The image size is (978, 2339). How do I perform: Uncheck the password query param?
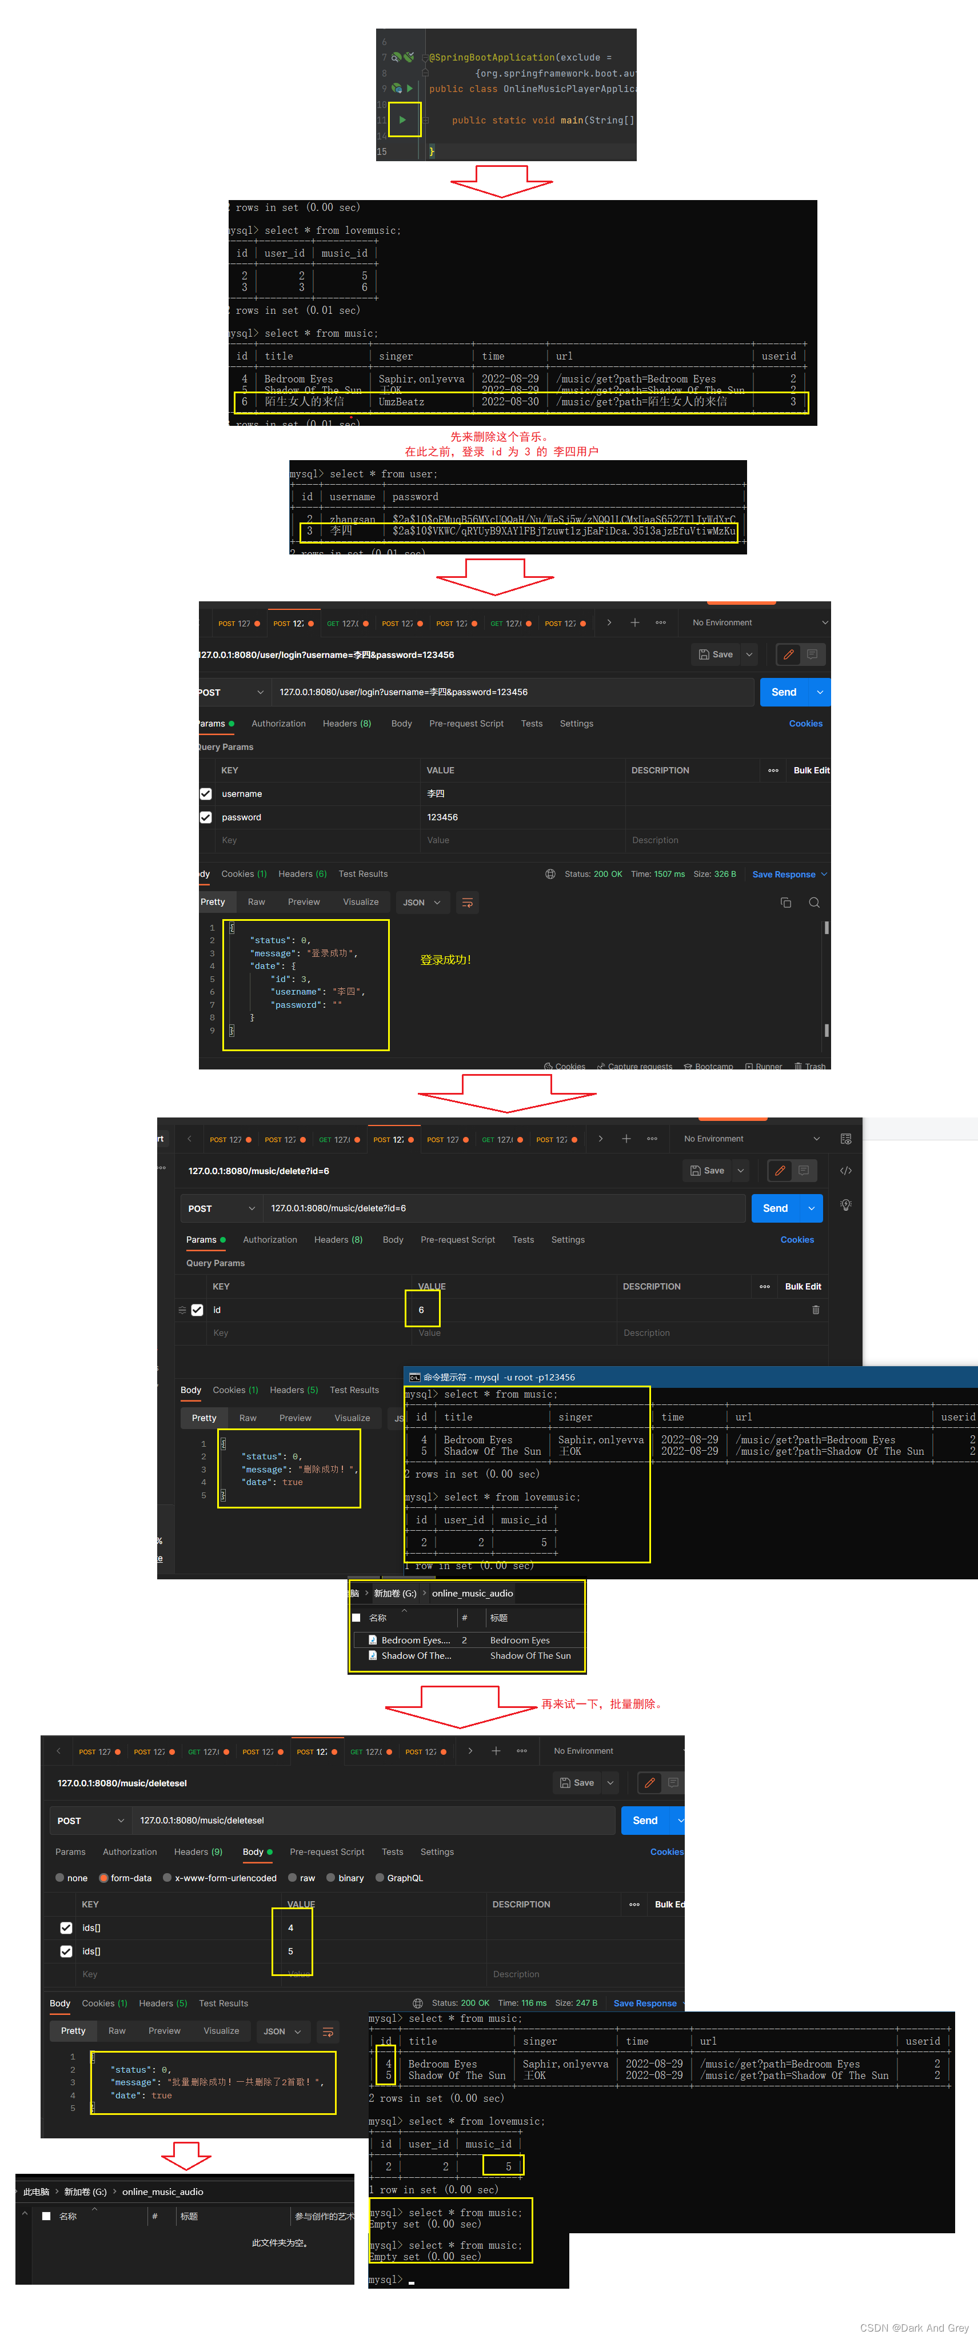tap(206, 817)
